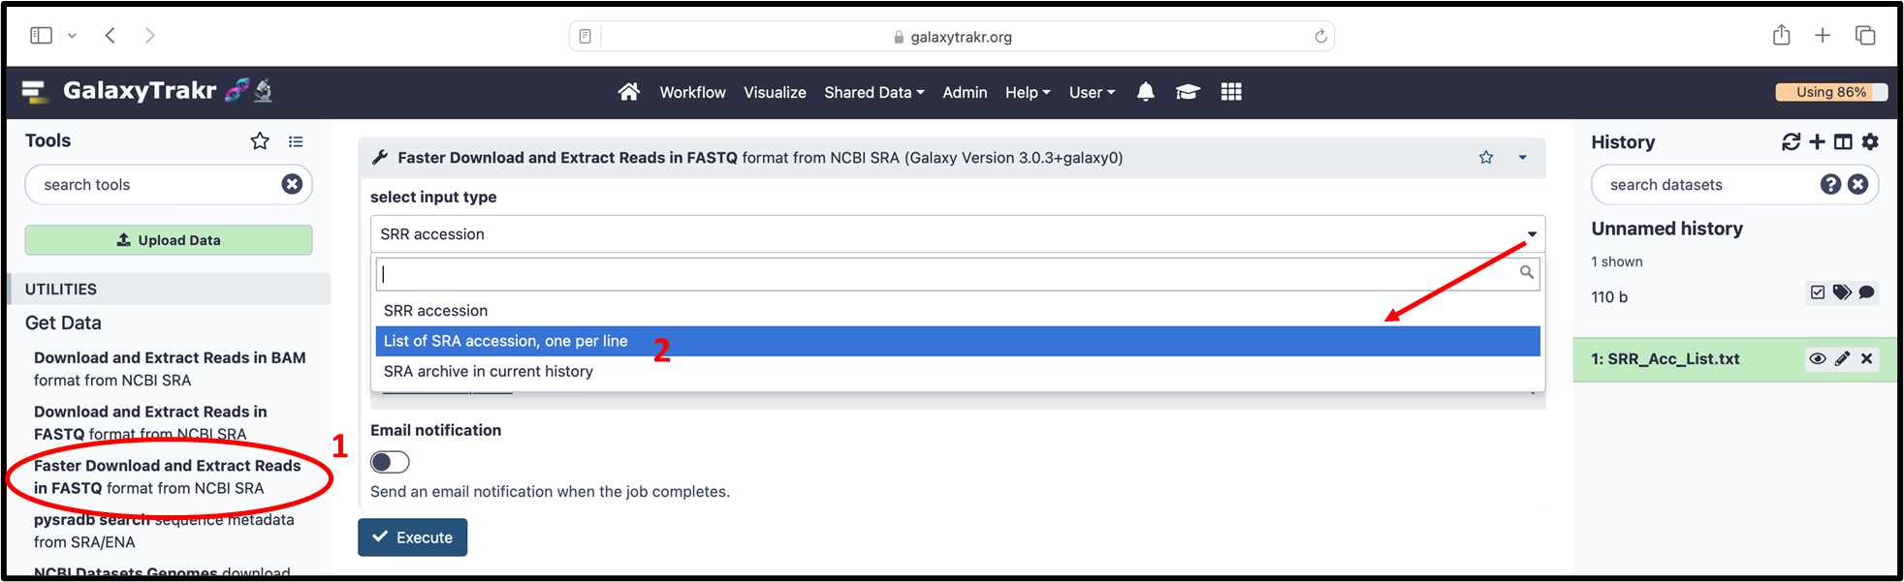Edit history annotation comment icon

coord(1866,292)
